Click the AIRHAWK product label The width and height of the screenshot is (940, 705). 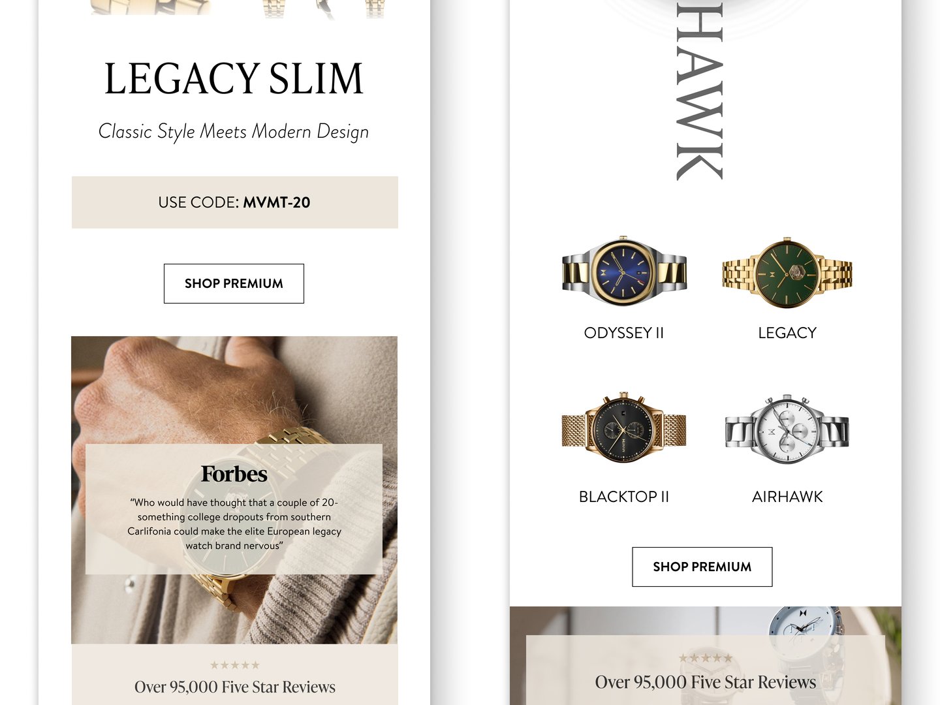coord(787,497)
